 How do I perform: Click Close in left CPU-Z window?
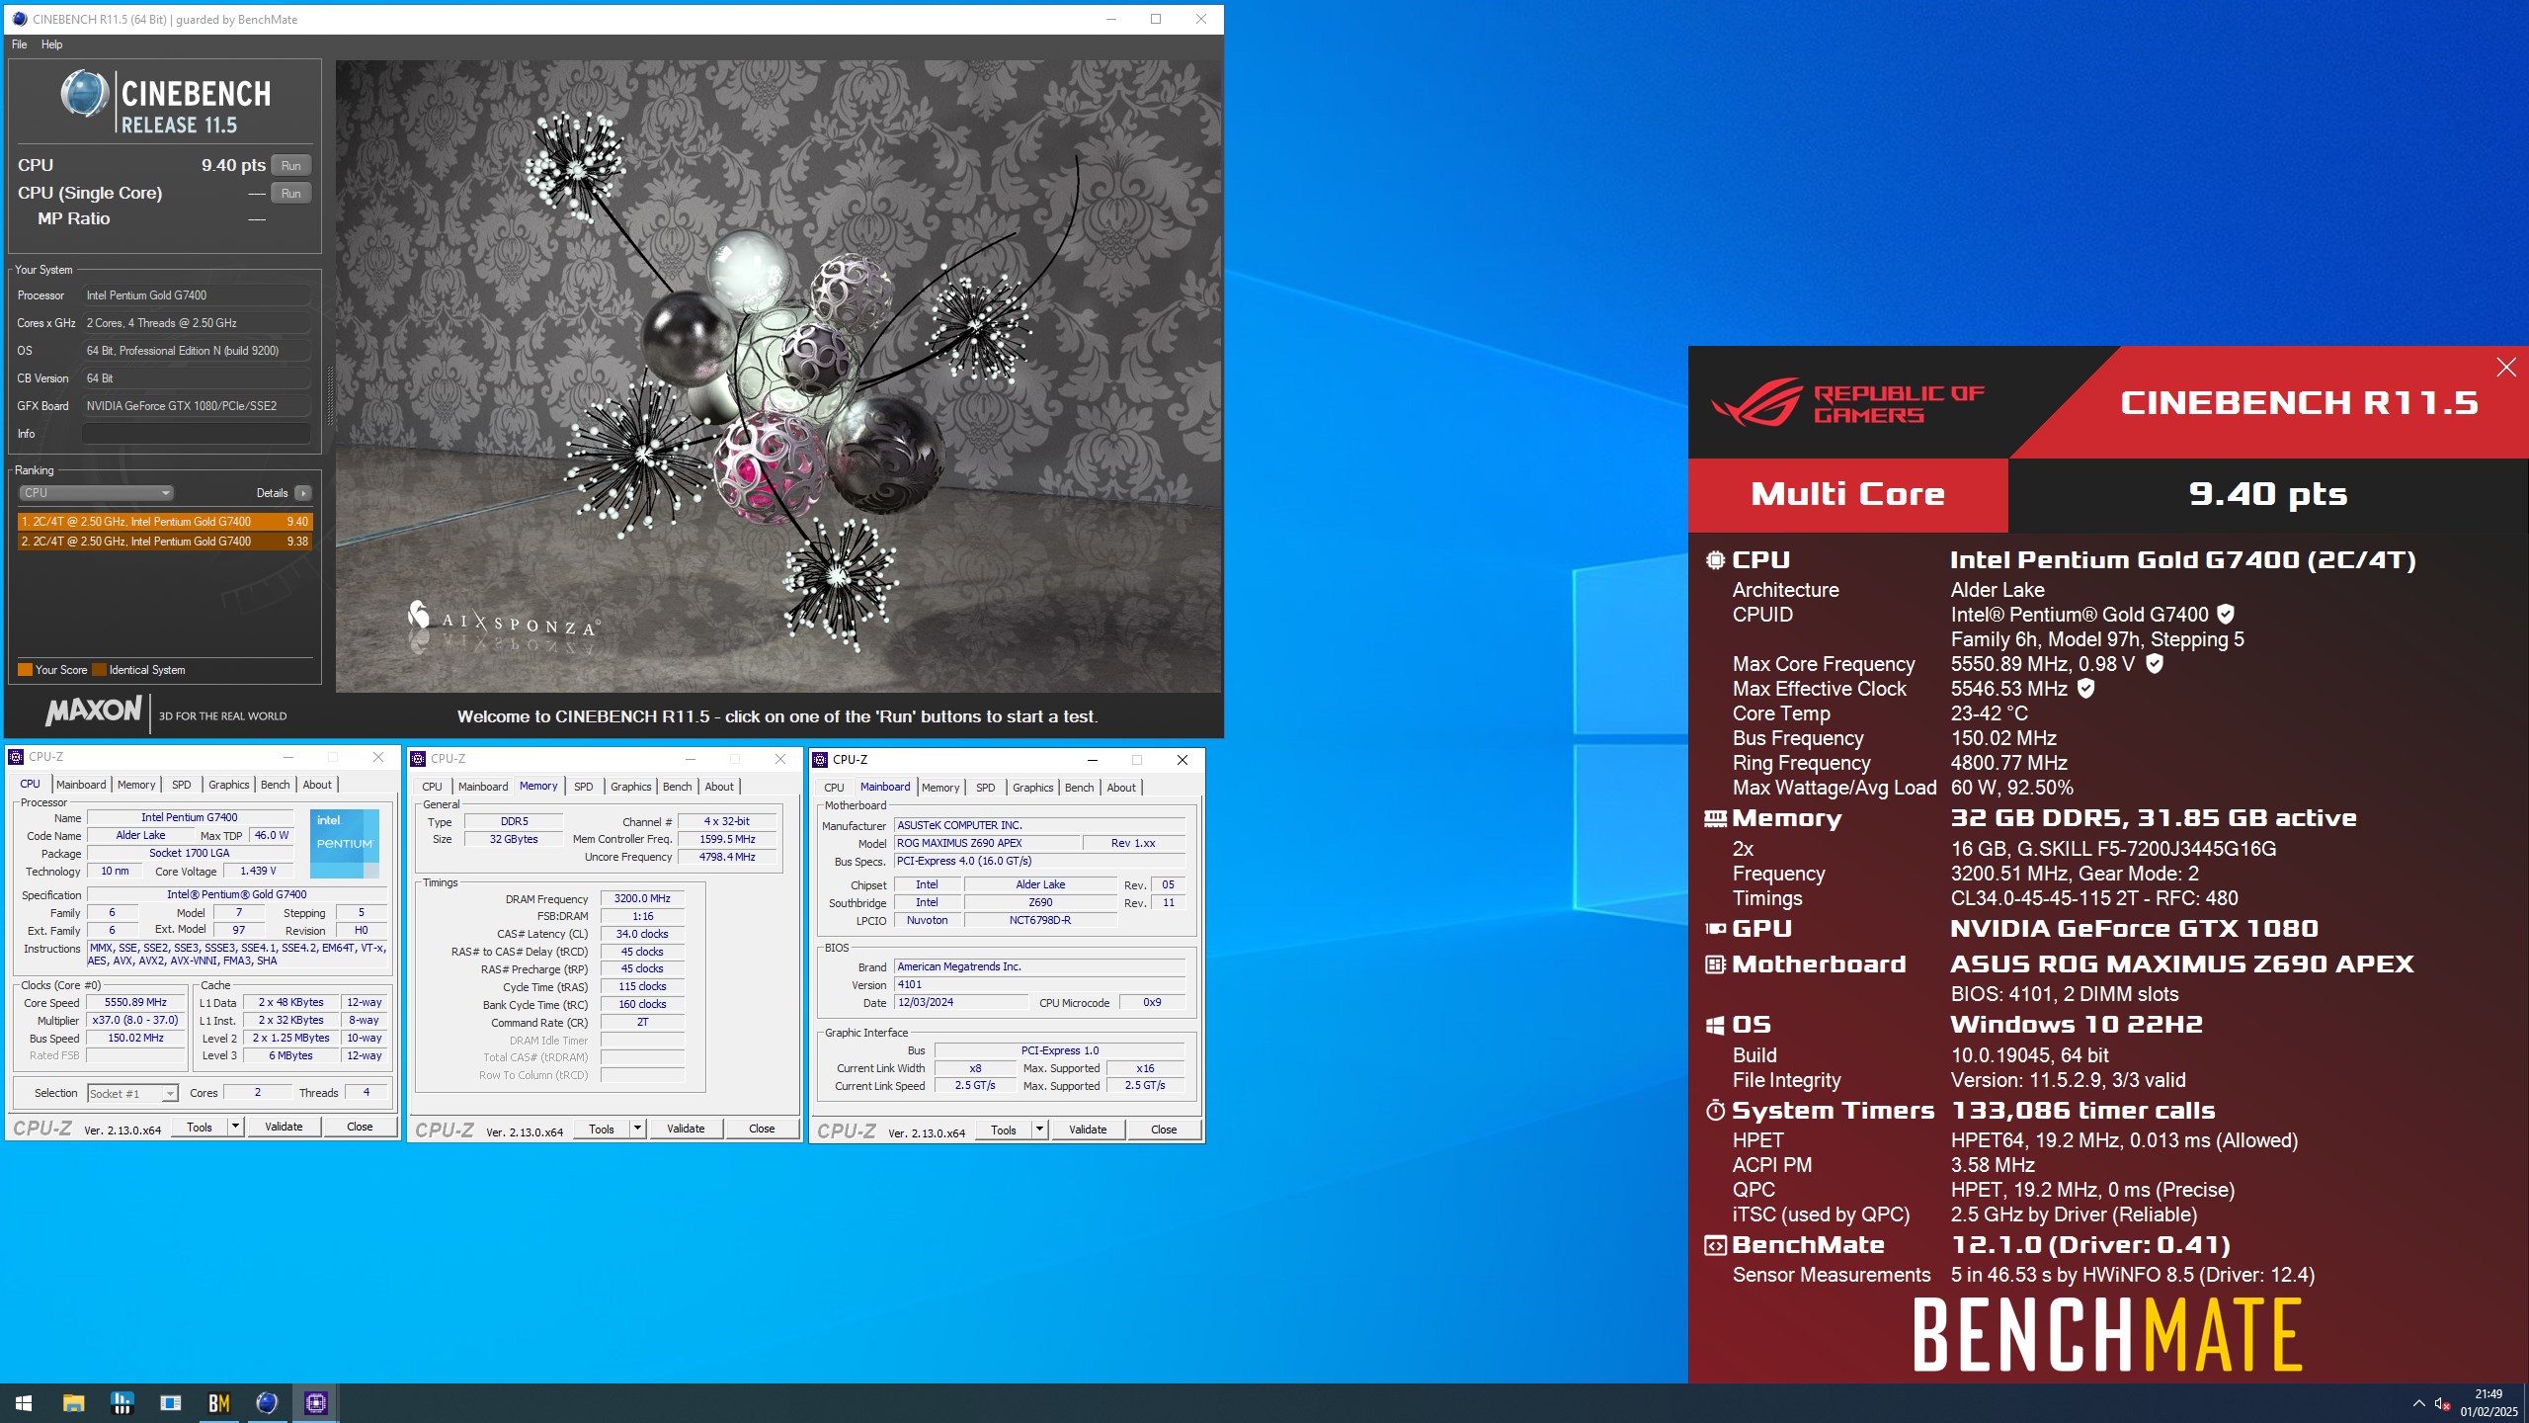click(360, 1128)
